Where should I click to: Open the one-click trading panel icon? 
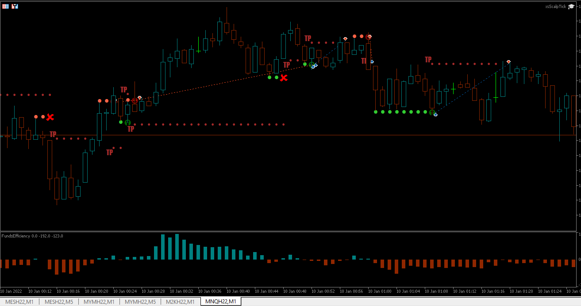[5, 6]
